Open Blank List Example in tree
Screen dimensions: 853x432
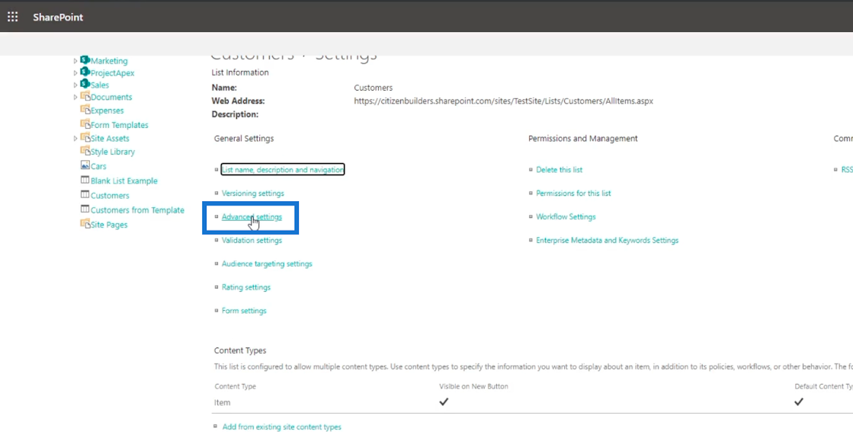124,181
